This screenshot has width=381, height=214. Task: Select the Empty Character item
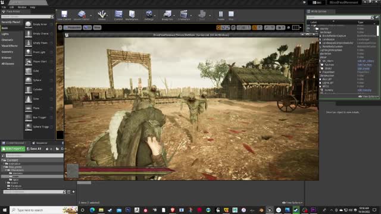(x=39, y=33)
